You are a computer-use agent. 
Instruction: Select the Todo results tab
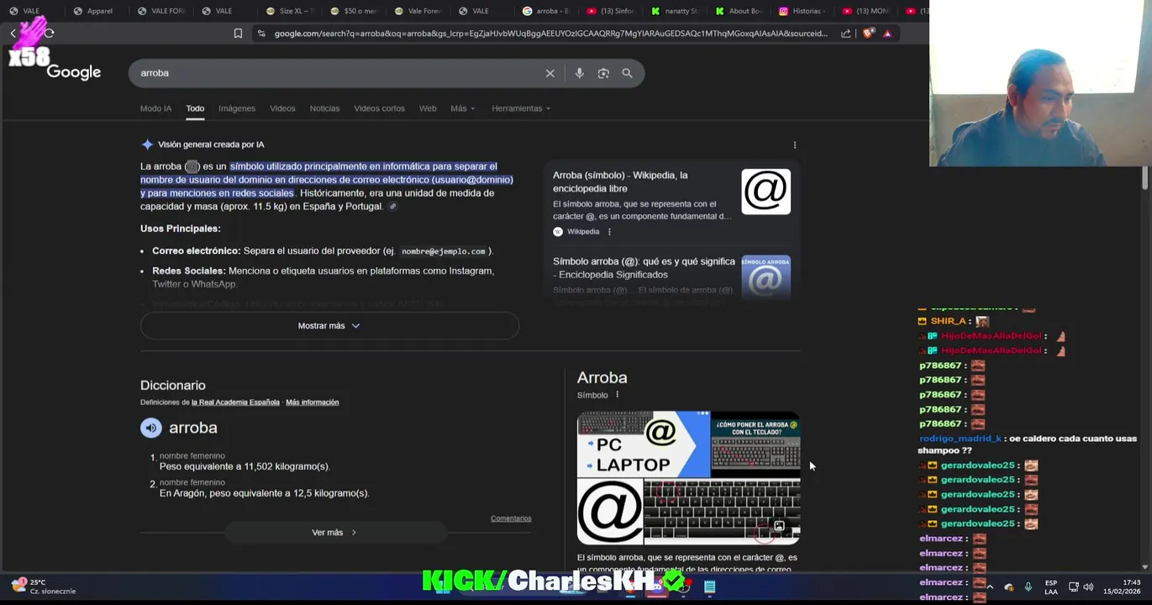click(195, 108)
